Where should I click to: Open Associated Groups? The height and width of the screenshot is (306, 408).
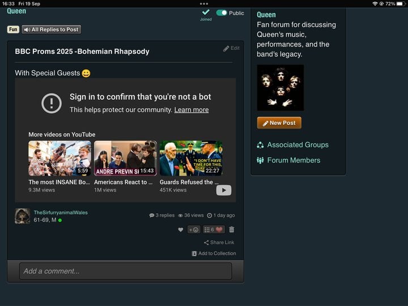click(x=293, y=145)
